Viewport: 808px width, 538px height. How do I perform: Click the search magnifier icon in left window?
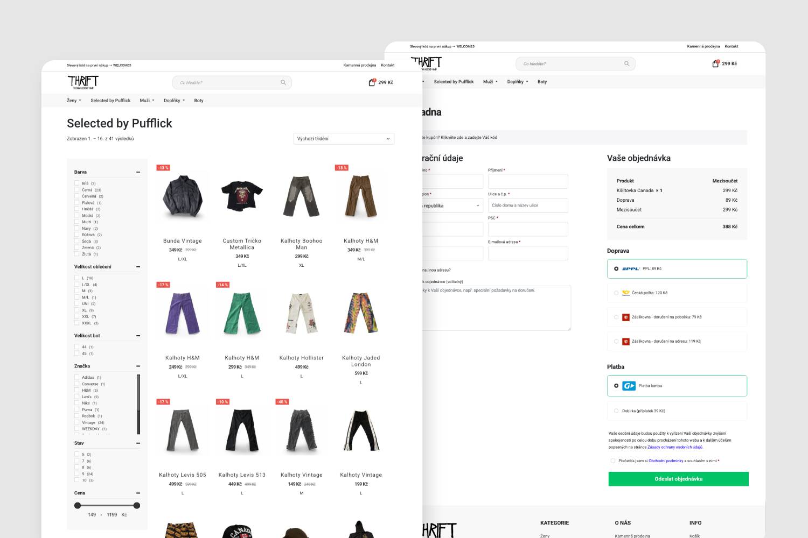click(283, 83)
